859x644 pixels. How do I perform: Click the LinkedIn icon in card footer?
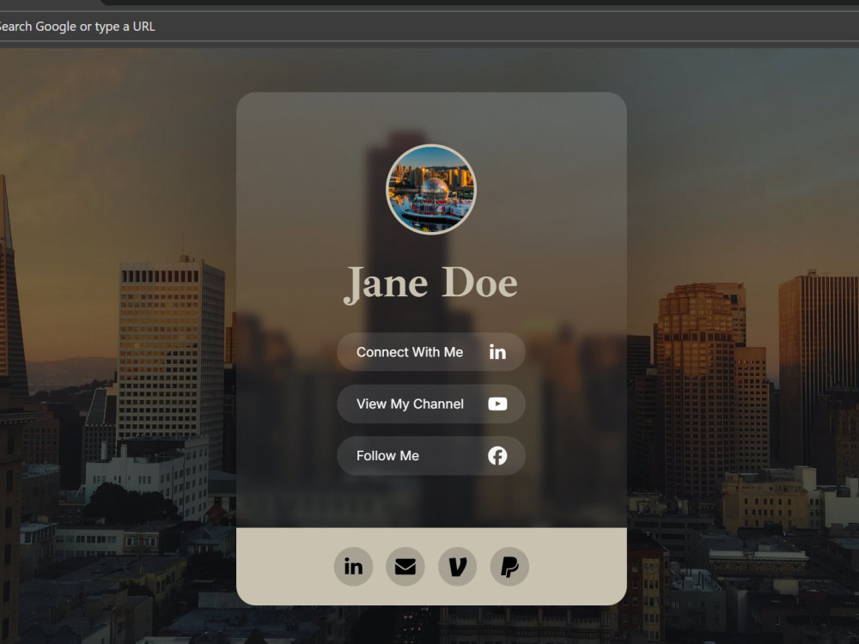click(353, 566)
